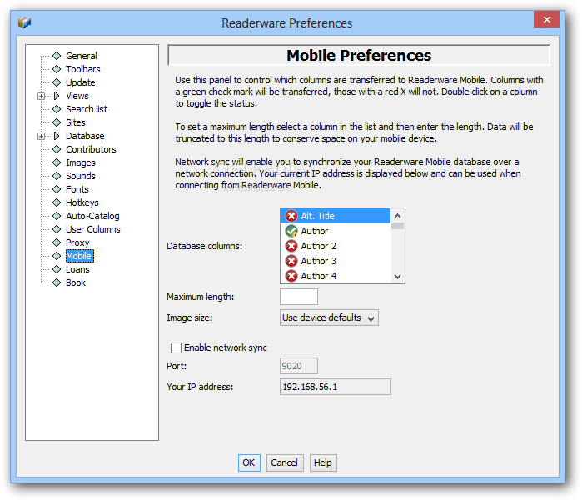Open Fonts preferences

coord(77,189)
